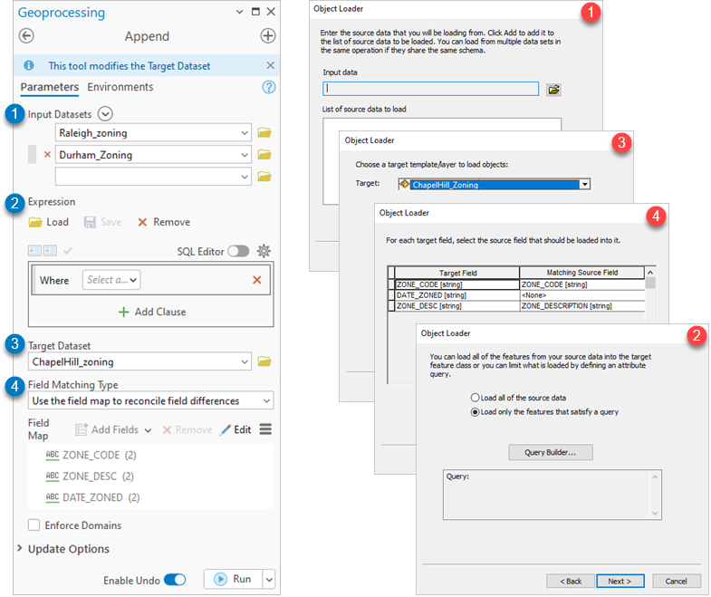
Task: Click Remove in the Field Map toolbar
Action: pos(187,429)
